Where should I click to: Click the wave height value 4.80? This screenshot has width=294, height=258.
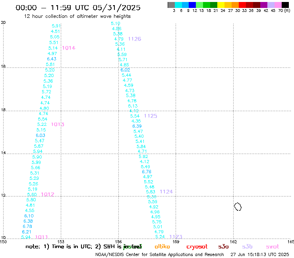point(44,108)
